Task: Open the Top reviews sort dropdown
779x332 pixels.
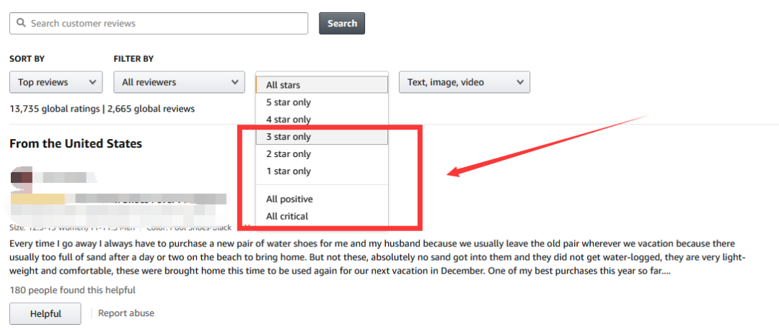Action: click(56, 82)
